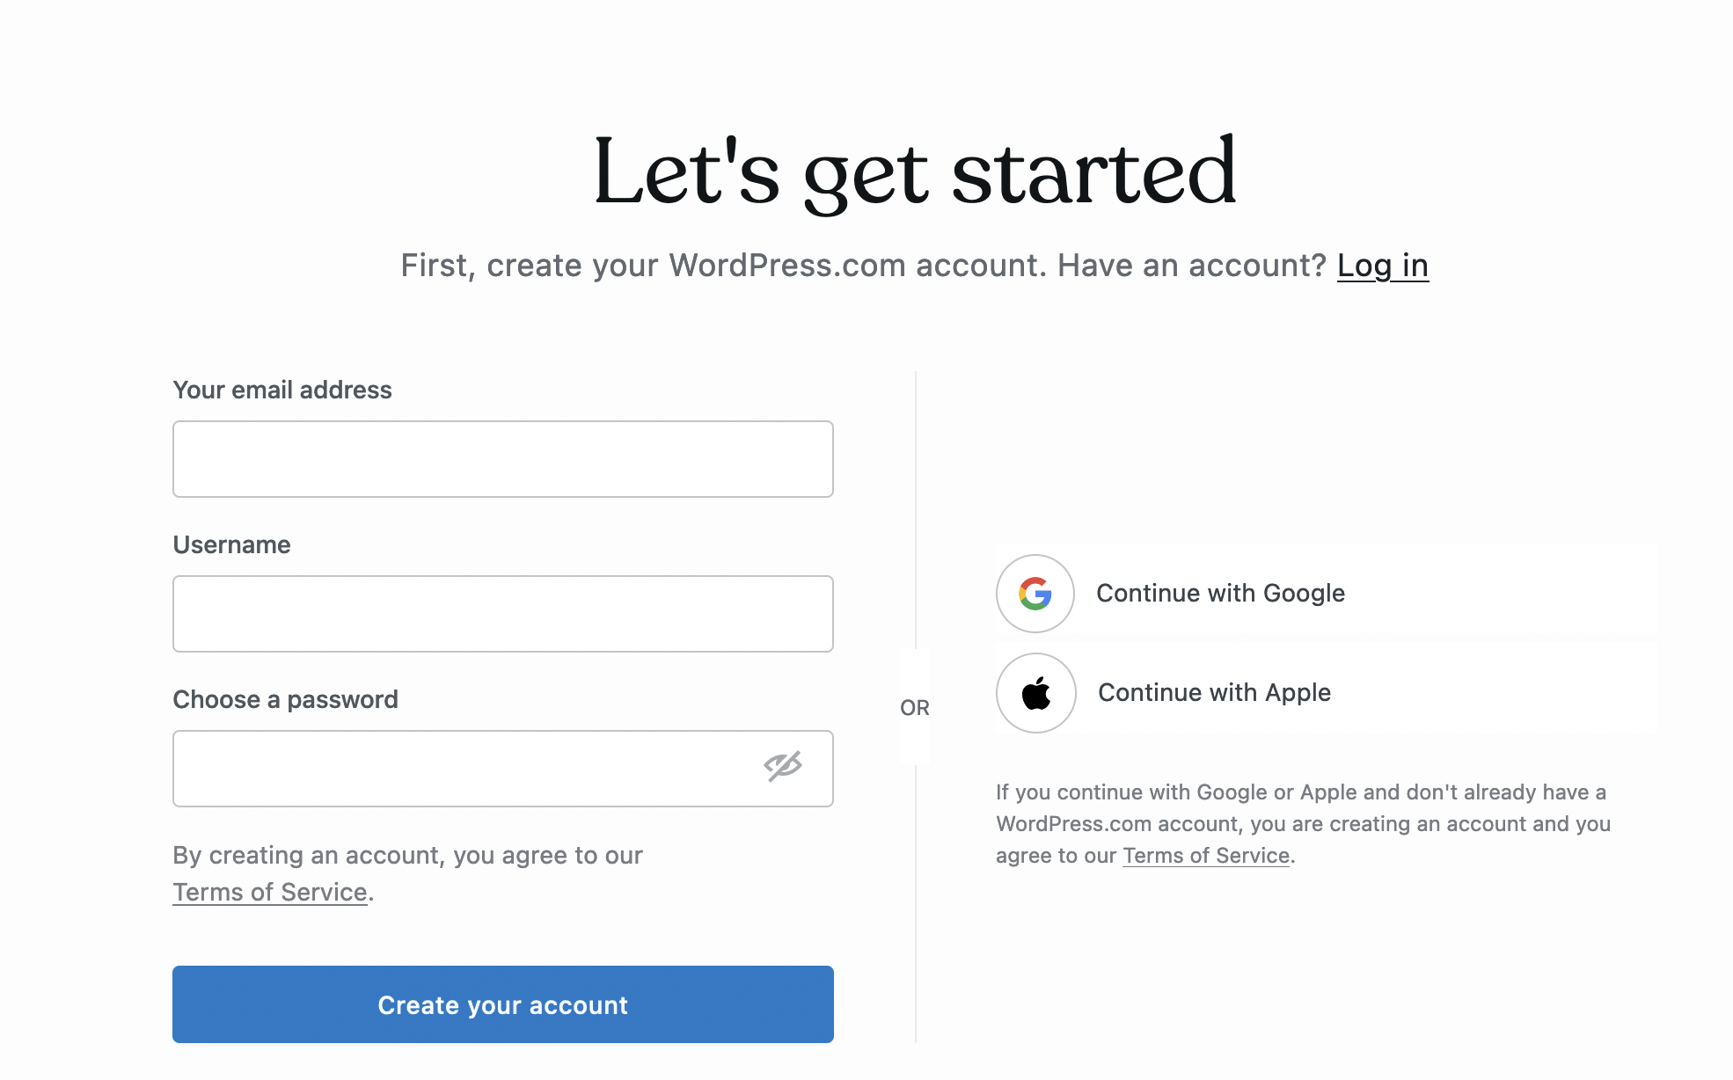Click the OR divider text
Viewport: 1733px width, 1080px height.
914,708
